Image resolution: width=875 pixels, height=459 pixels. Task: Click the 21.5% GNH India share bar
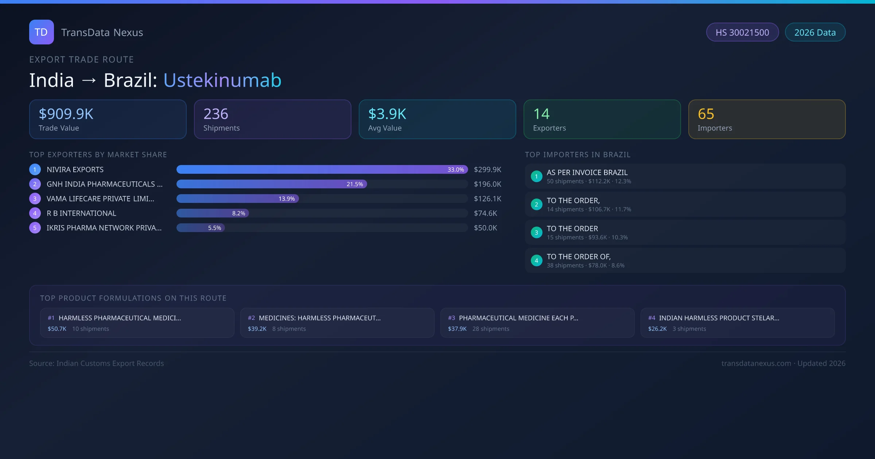[272, 184]
